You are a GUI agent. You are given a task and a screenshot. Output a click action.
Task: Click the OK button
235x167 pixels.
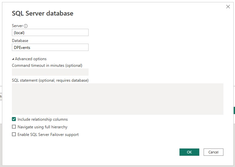tap(189, 152)
